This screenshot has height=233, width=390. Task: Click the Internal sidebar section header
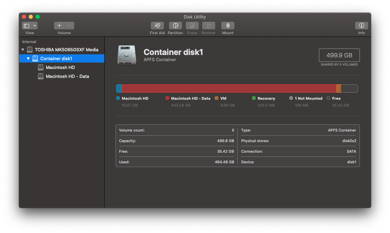29,42
